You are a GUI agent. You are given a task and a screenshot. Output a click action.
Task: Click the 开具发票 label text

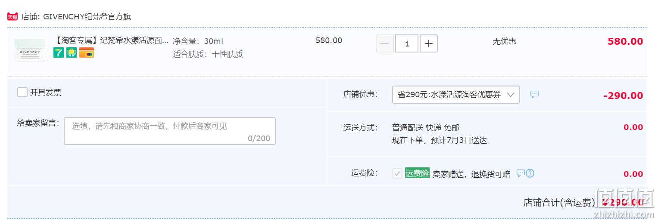(x=46, y=92)
